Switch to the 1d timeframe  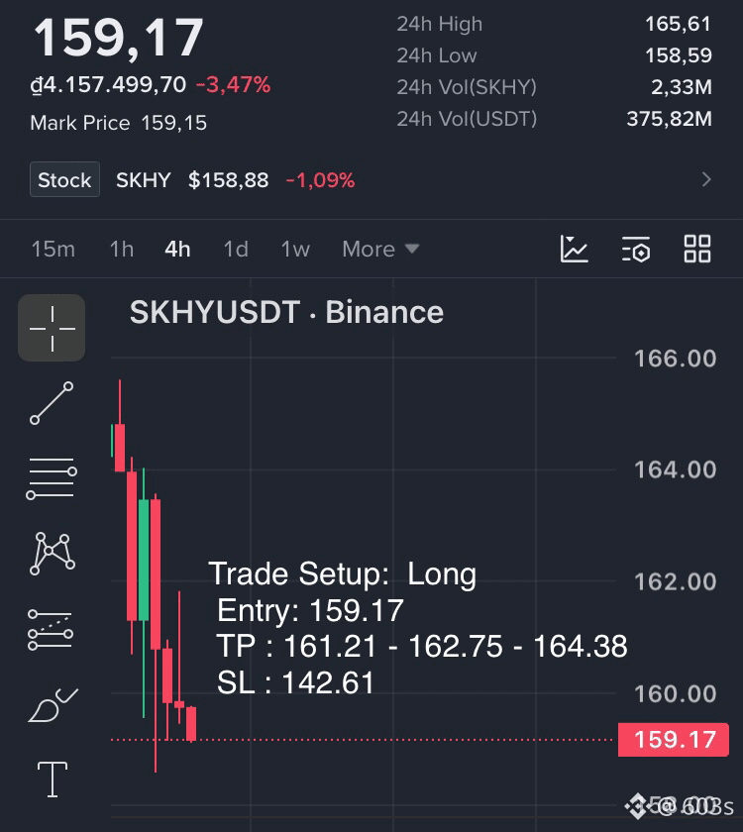[x=236, y=249]
